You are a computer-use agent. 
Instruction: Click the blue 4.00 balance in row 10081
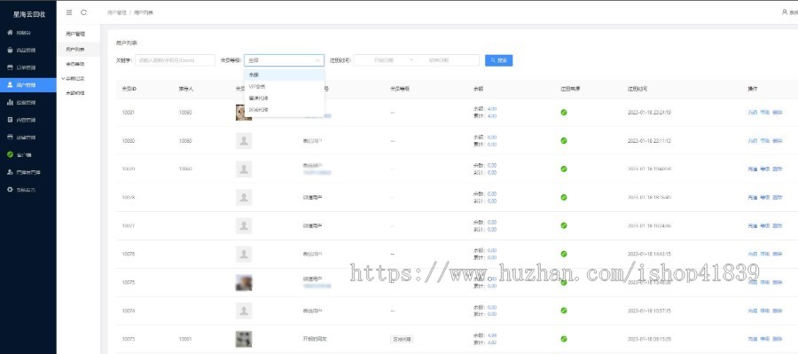click(492, 108)
